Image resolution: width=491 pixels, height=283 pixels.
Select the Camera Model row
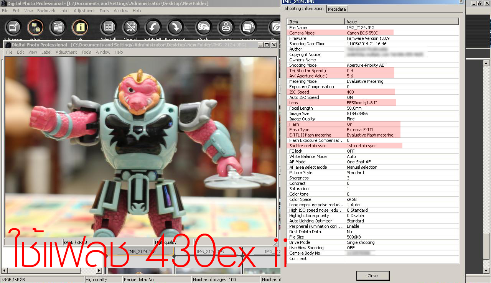[x=373, y=33]
